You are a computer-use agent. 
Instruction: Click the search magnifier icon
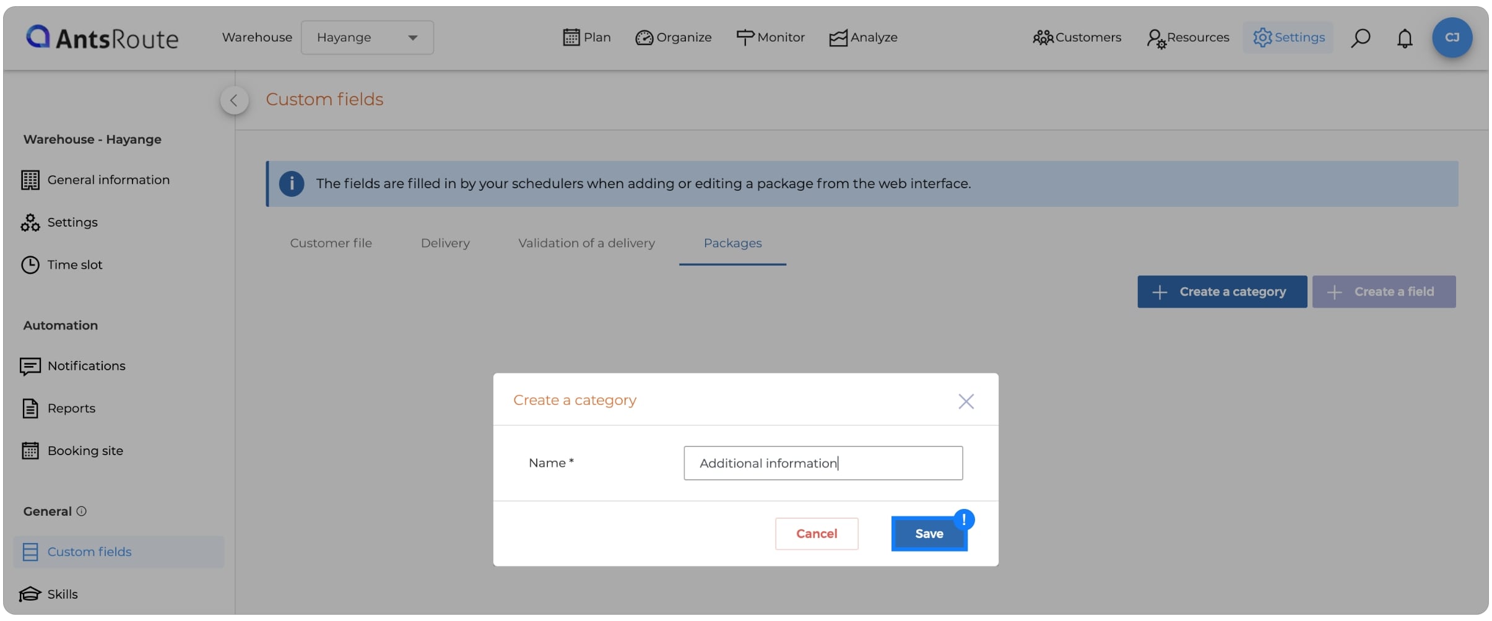tap(1360, 38)
